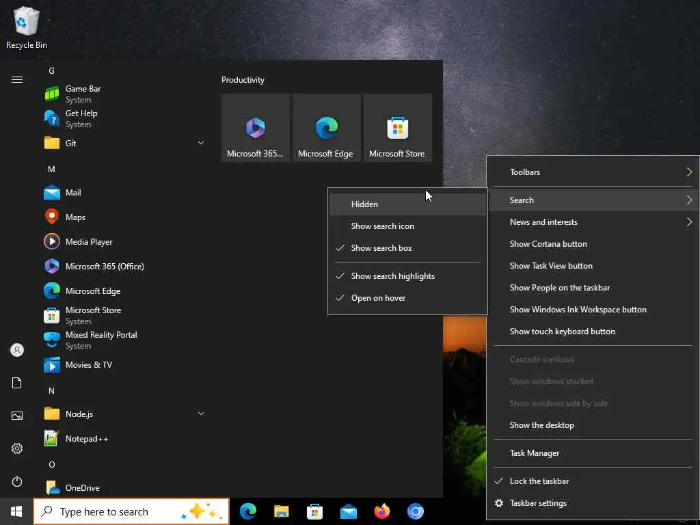Click search highlights sparkle icon
This screenshot has width=700, height=525.
click(x=202, y=511)
